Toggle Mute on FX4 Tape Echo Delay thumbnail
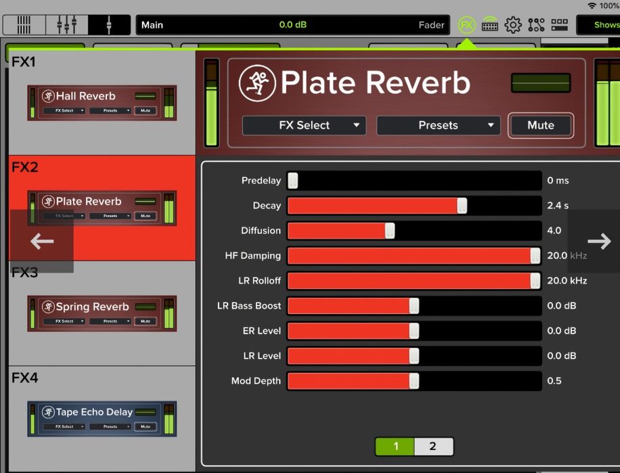The width and height of the screenshot is (620, 473). click(146, 426)
